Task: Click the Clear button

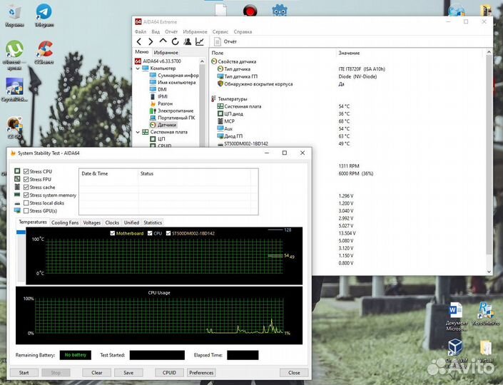Action: pos(97,372)
